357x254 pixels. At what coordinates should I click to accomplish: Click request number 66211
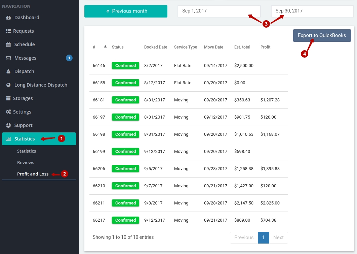99,203
